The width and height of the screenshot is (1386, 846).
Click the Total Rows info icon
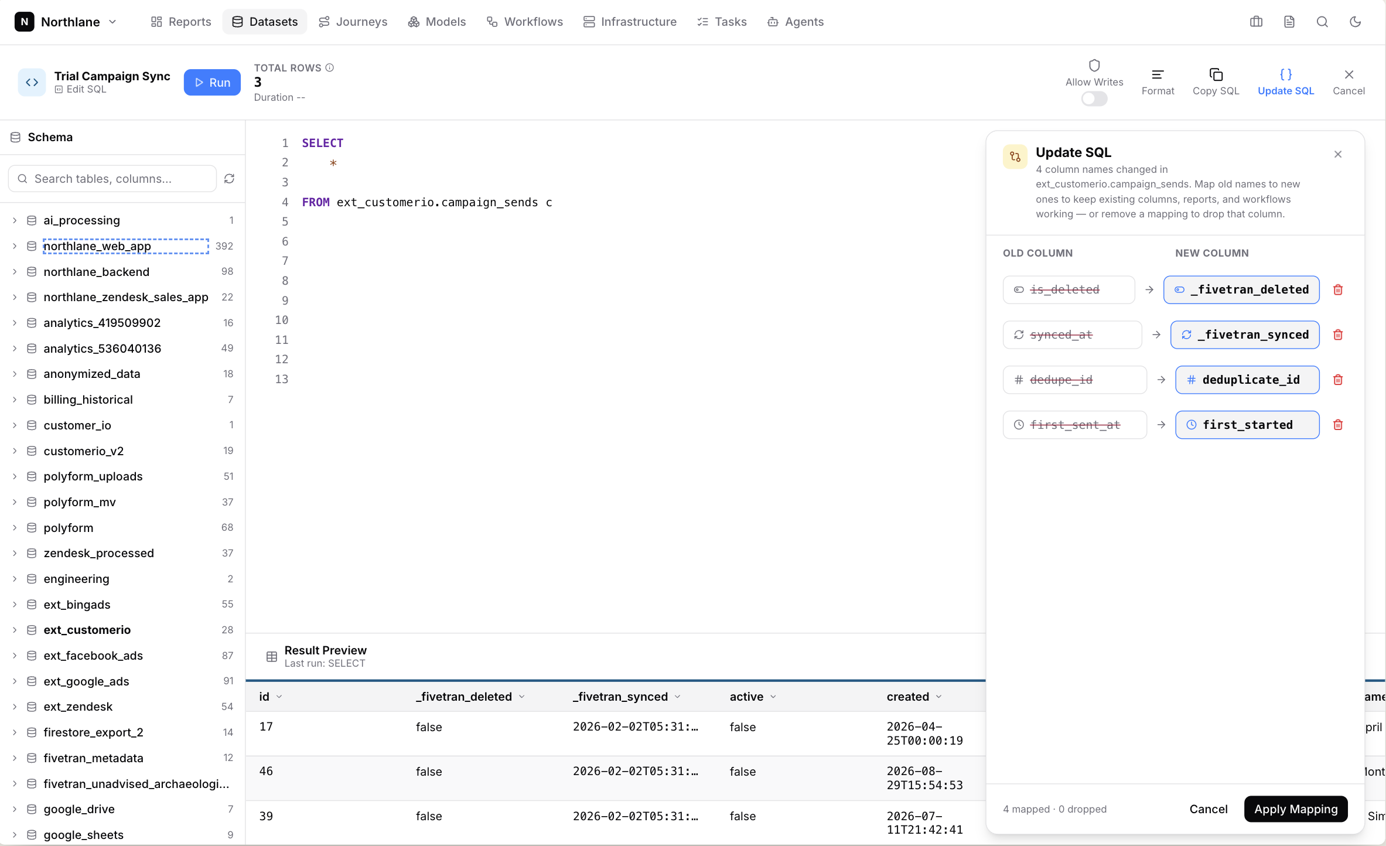pyautogui.click(x=330, y=67)
